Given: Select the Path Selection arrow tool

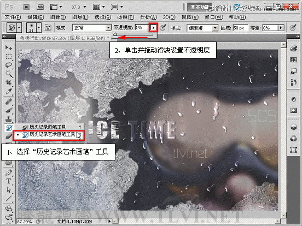Looking at the screenshot, I should click(8, 190).
